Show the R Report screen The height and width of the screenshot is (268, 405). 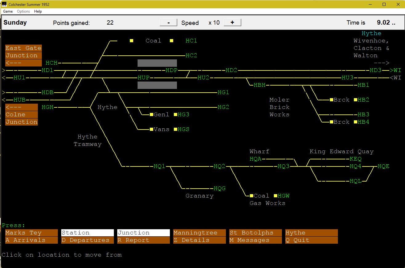click(x=143, y=240)
